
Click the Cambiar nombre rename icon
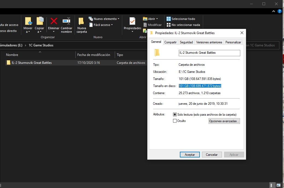click(66, 21)
